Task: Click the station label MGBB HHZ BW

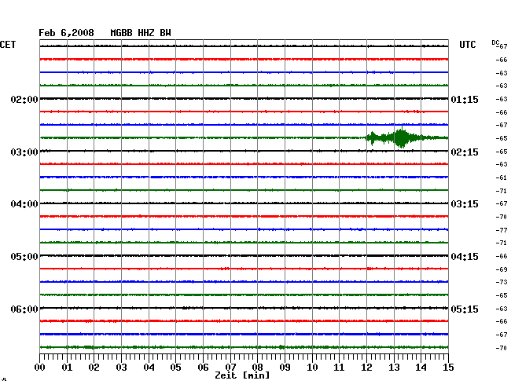Action: [x=141, y=33]
